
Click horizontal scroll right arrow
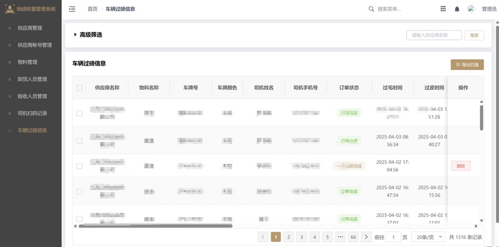tap(477, 226)
